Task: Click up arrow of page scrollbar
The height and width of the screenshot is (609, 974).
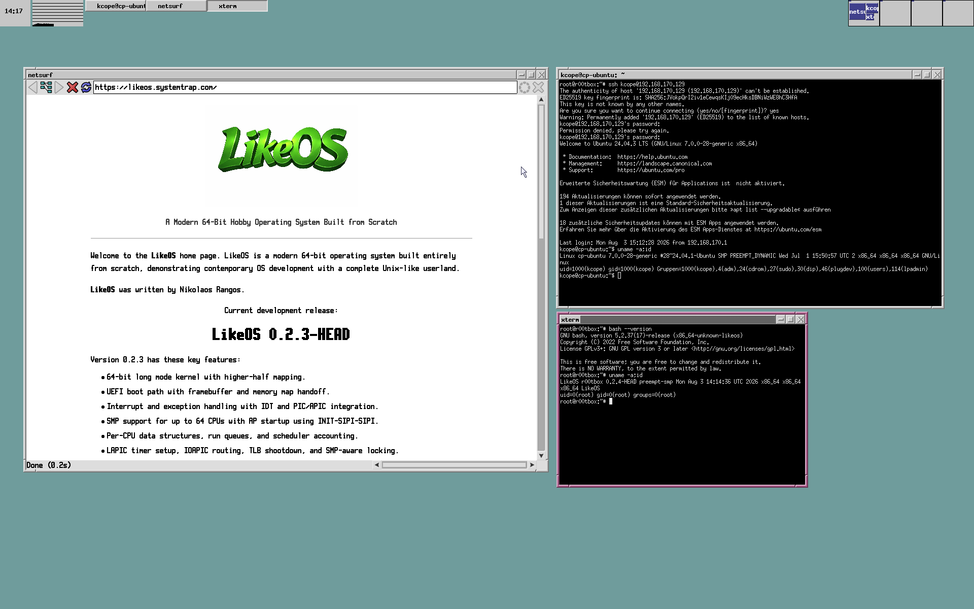Action: coord(541,99)
